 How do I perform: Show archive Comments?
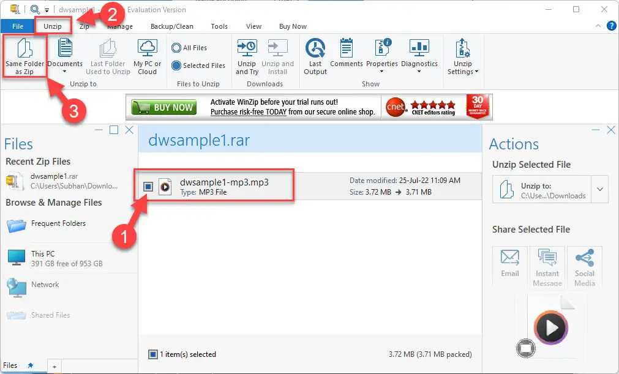[346, 53]
